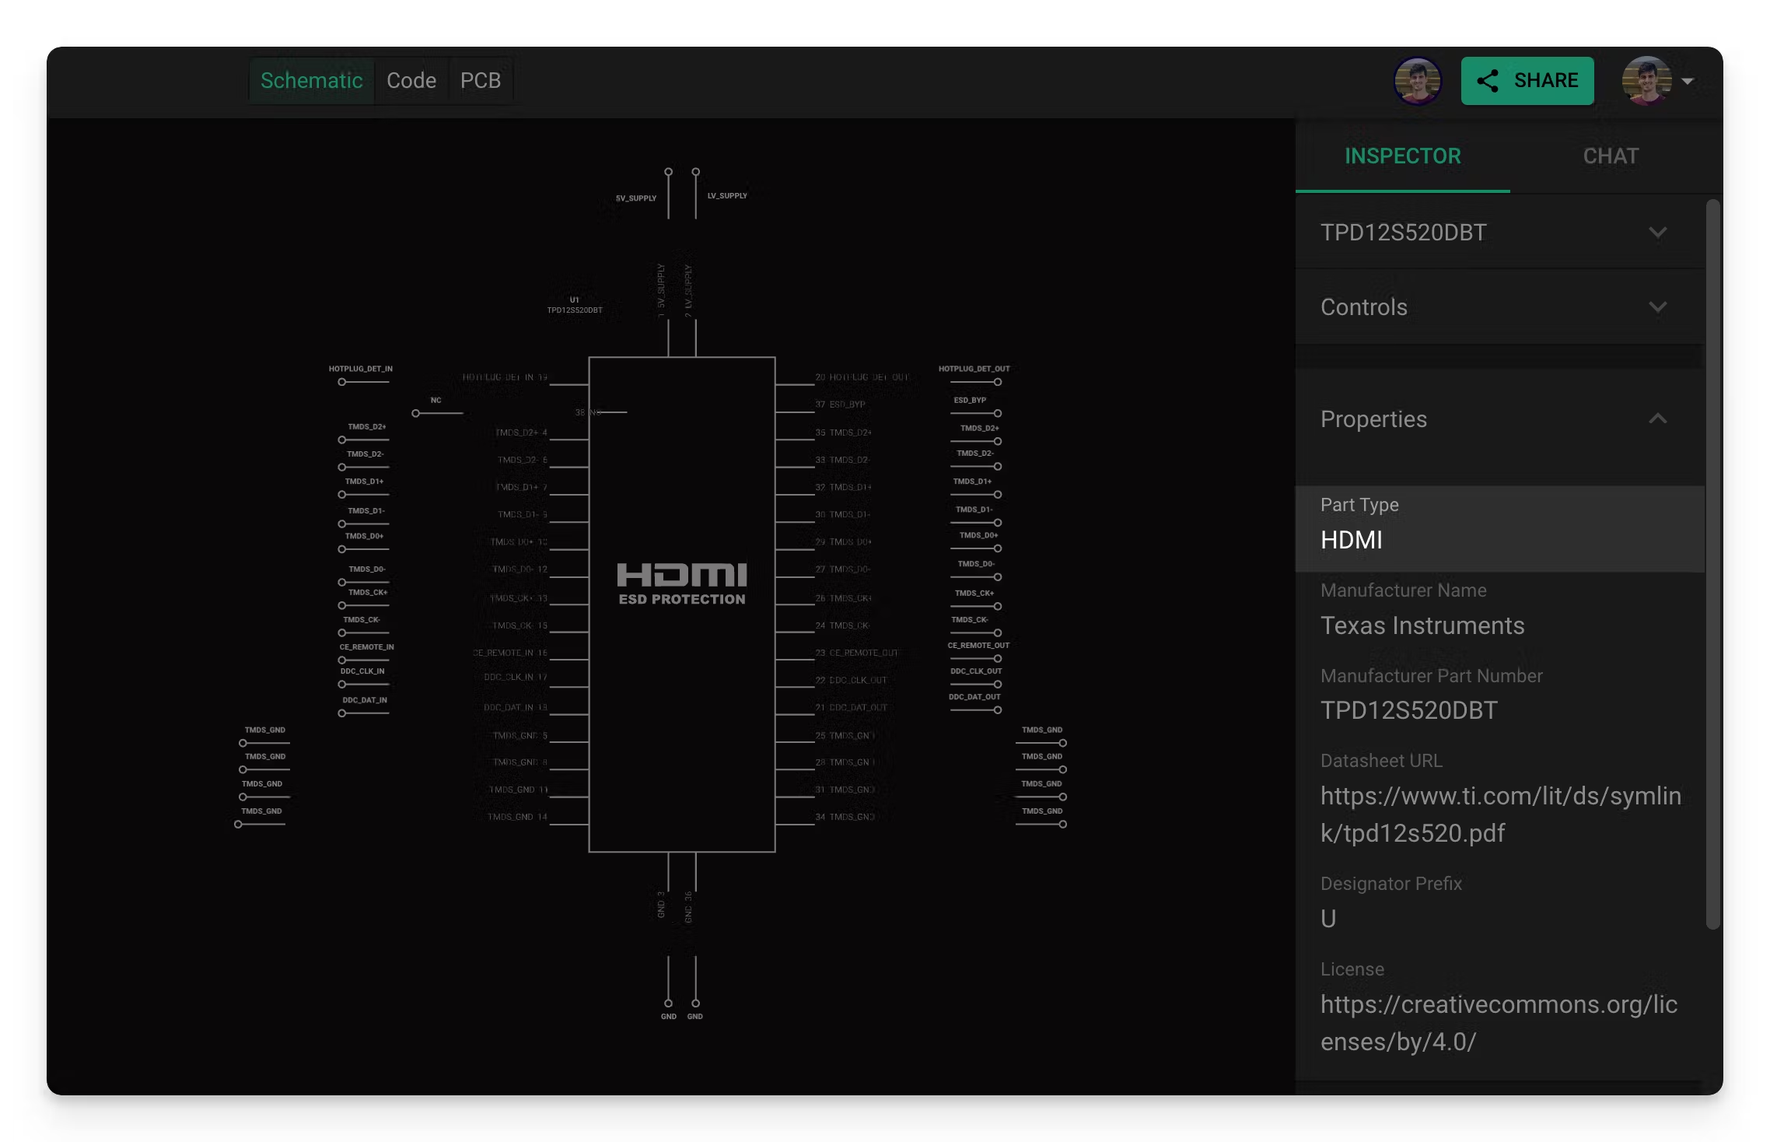This screenshot has width=1770, height=1142.
Task: Select the HOTPLUG_DET_OUT terminal
Action: click(974, 376)
